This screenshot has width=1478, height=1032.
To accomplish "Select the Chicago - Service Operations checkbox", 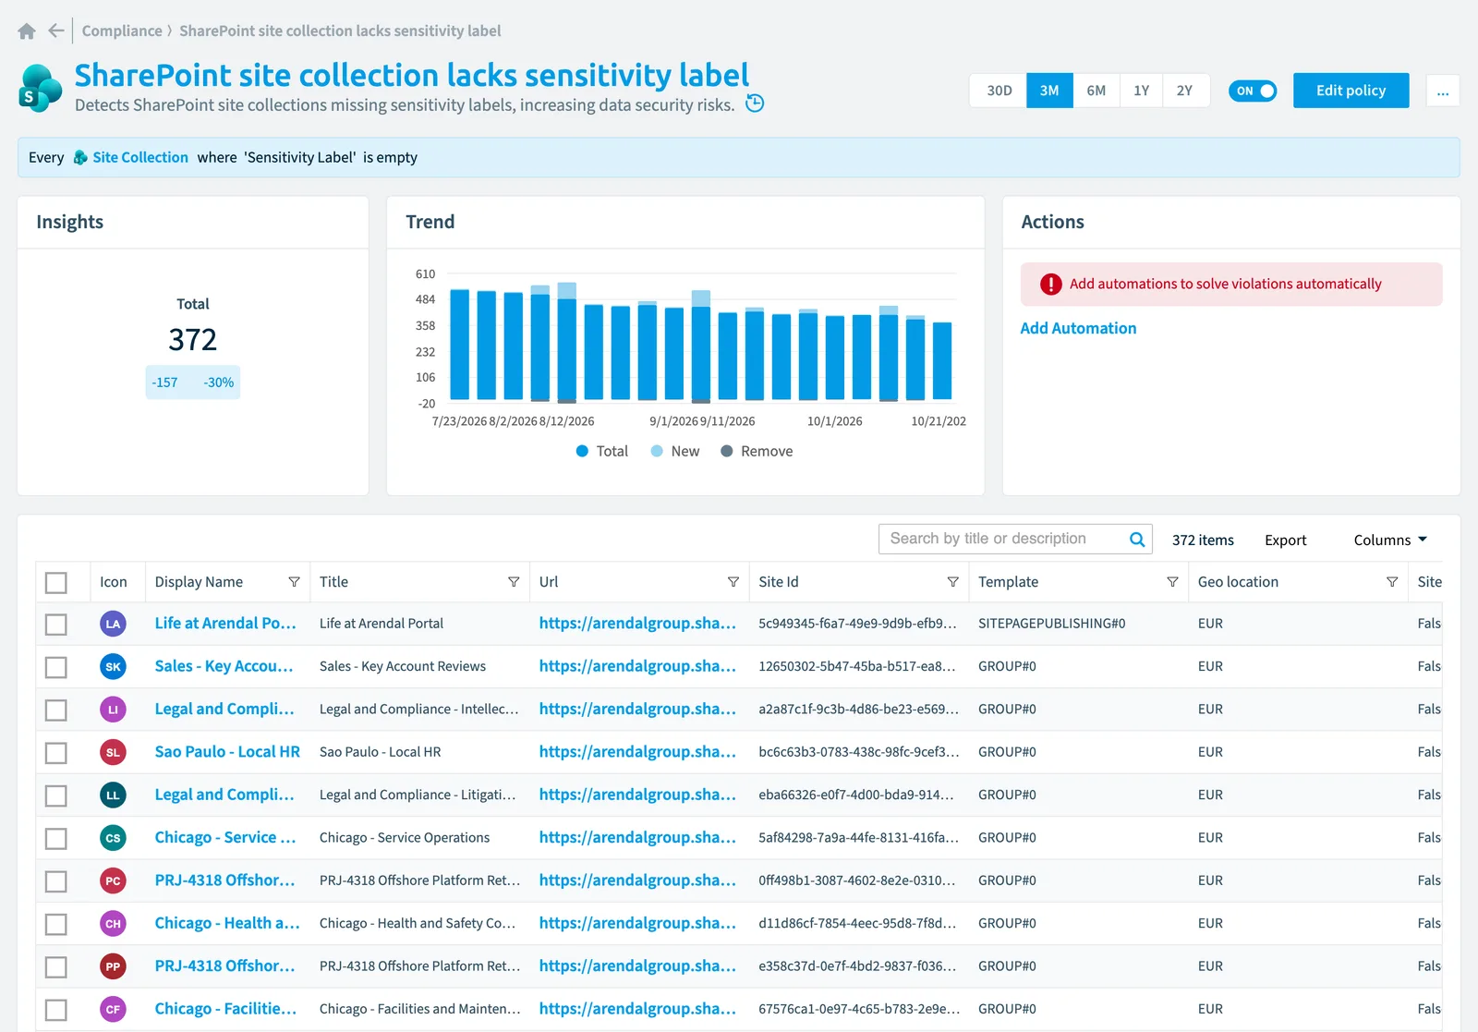I will click(x=56, y=839).
